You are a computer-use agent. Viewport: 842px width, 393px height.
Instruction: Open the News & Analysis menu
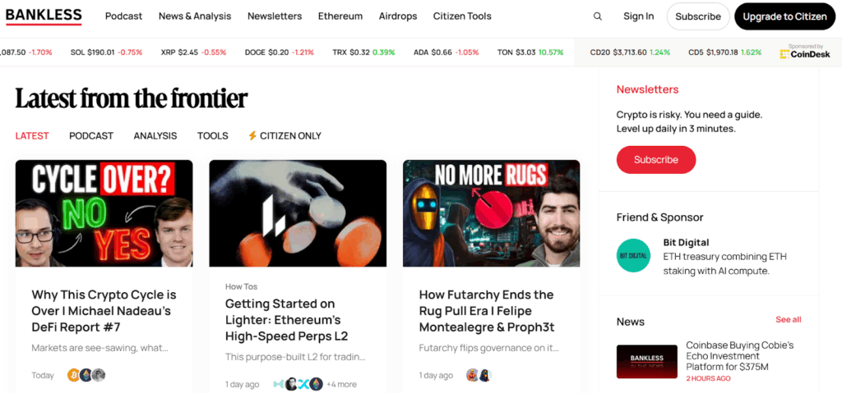[x=195, y=16]
